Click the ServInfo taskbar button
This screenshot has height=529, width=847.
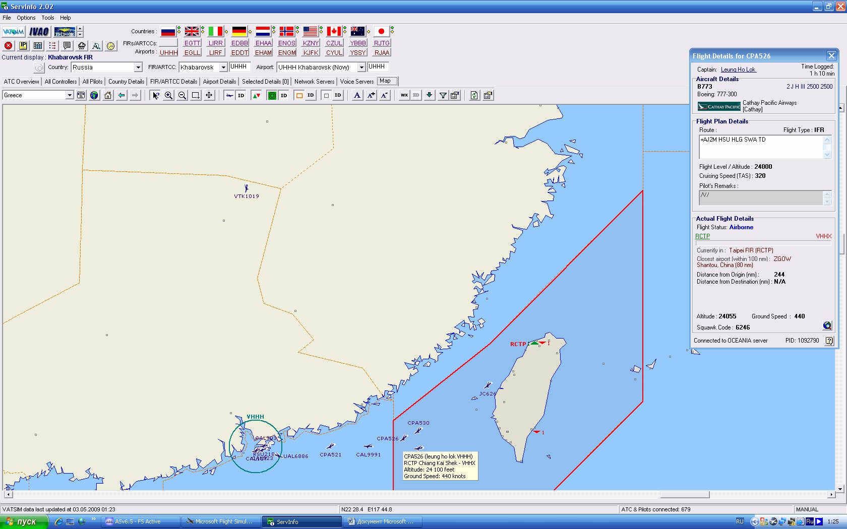coord(301,522)
